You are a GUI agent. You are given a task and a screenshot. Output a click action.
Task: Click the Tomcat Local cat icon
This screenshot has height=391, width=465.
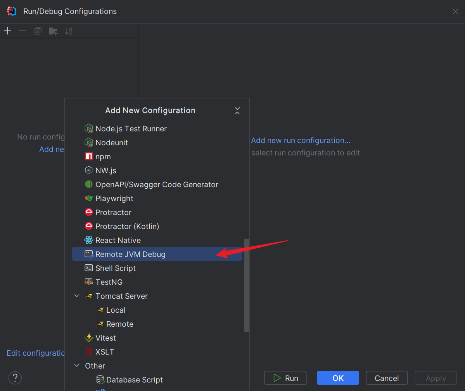(x=100, y=310)
